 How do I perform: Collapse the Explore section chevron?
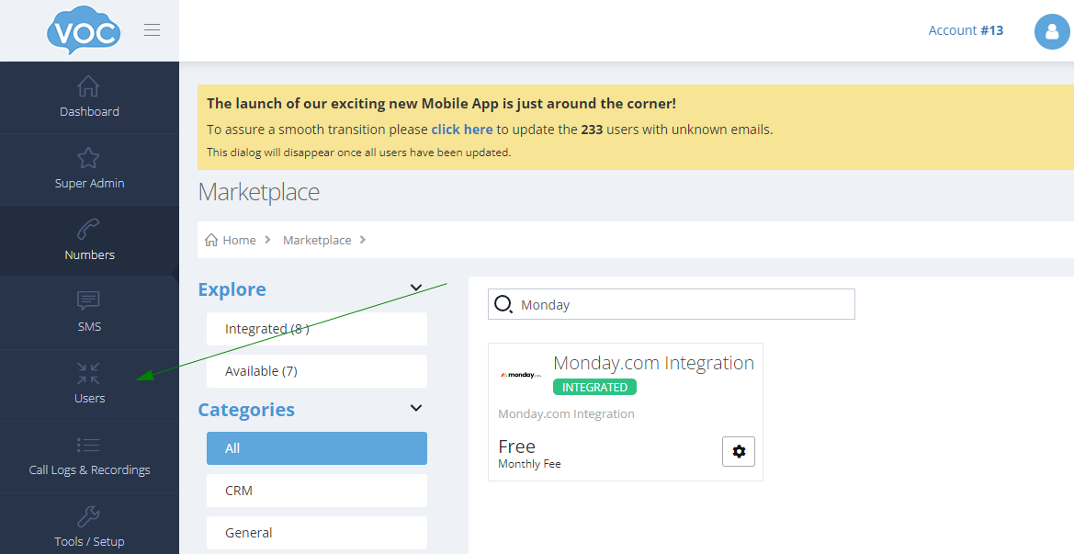tap(416, 288)
